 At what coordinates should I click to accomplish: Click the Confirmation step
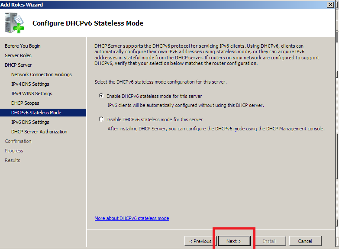click(18, 141)
